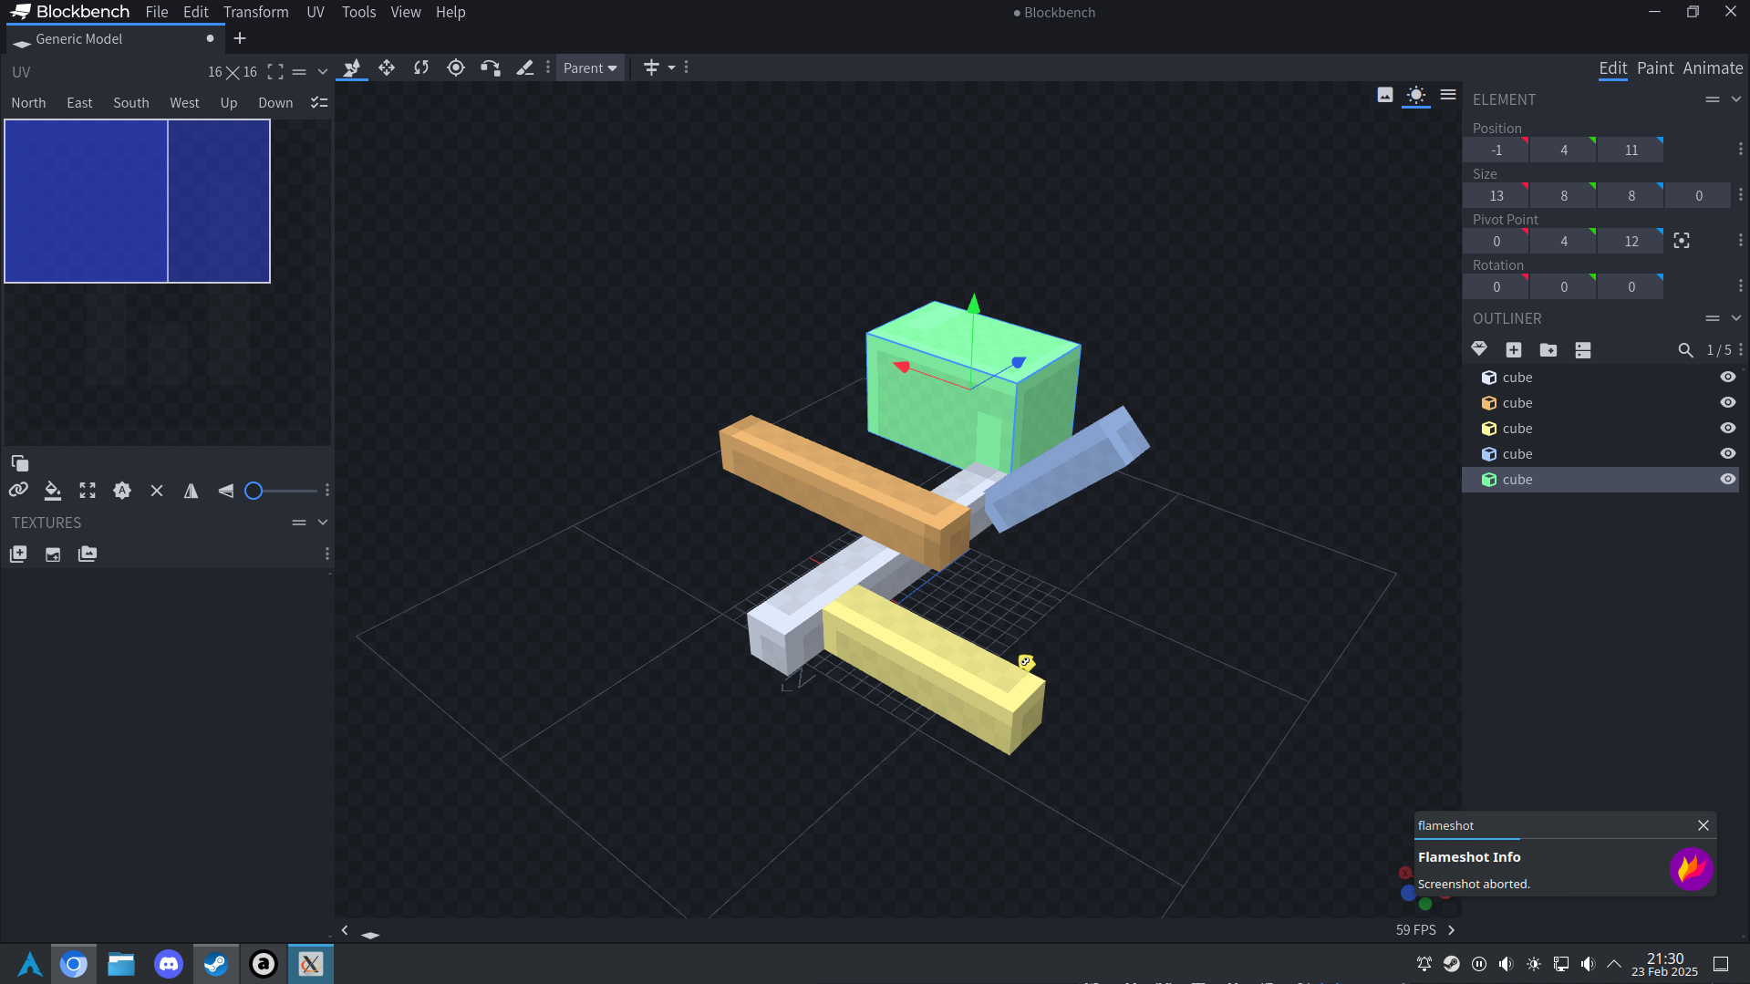
Task: Open Position field options dots
Action: [x=1740, y=150]
